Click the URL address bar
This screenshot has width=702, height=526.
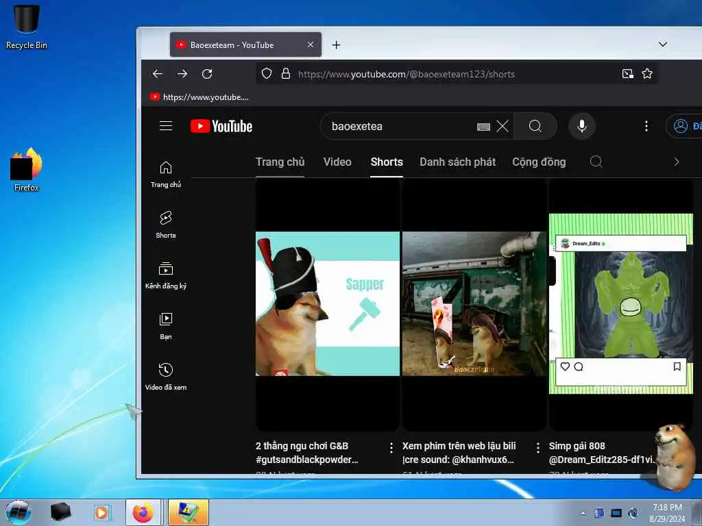point(457,74)
